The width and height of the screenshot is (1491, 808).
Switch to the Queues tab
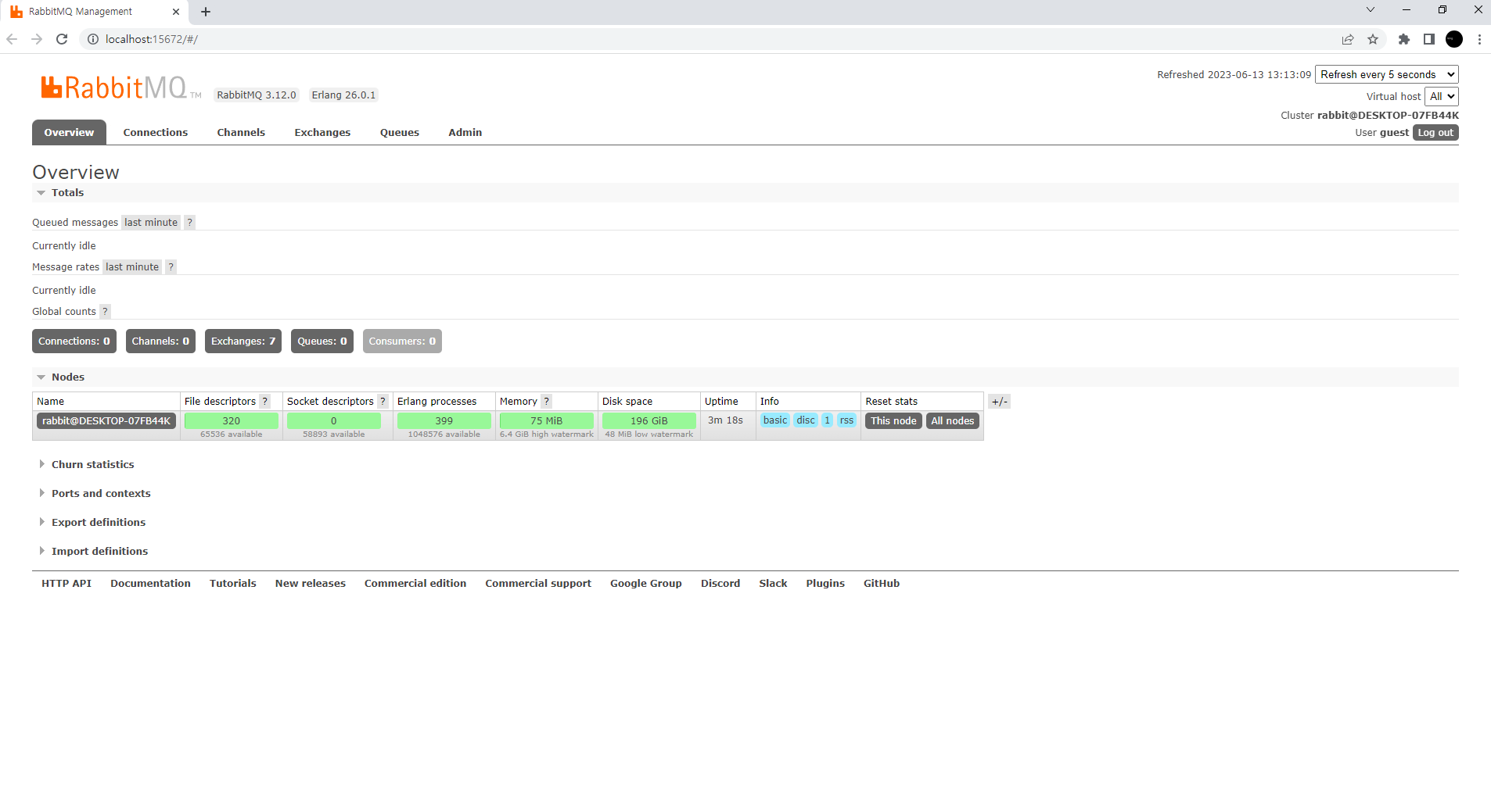click(x=400, y=133)
